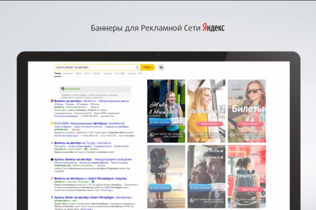Click the green circle badge in the bus.tutu.ru line
This screenshot has height=210, width=316.
click(86, 149)
